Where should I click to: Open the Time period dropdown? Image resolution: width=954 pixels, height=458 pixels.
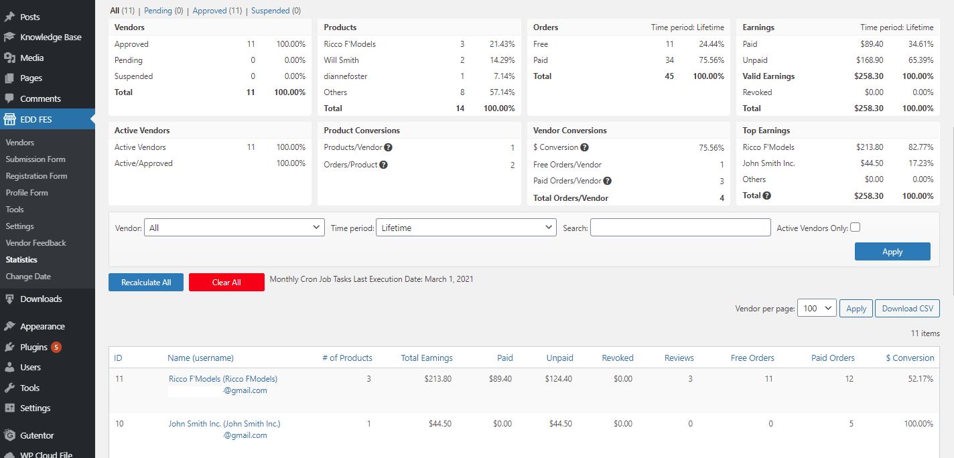pyautogui.click(x=466, y=228)
